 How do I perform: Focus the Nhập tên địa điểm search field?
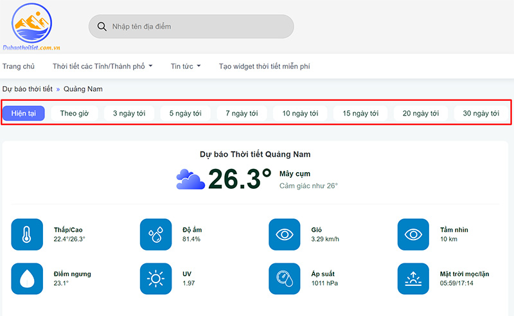point(199,26)
